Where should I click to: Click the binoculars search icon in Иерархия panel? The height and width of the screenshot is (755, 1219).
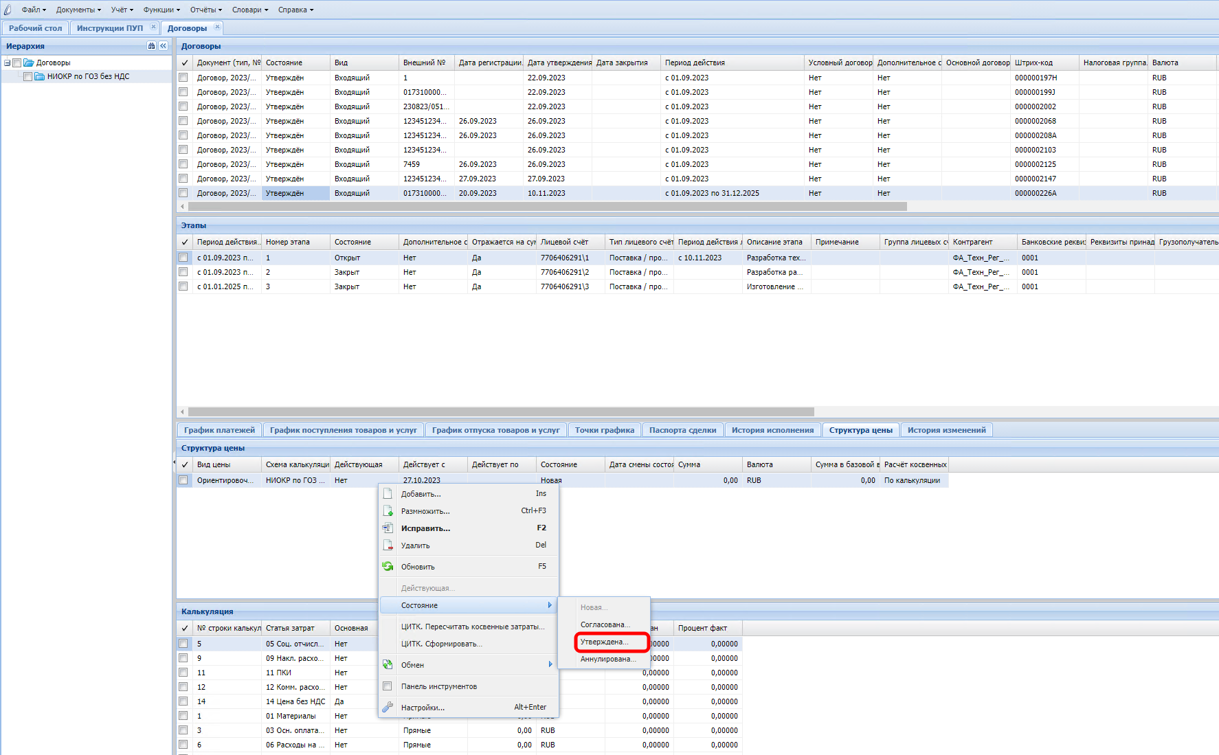pos(151,46)
